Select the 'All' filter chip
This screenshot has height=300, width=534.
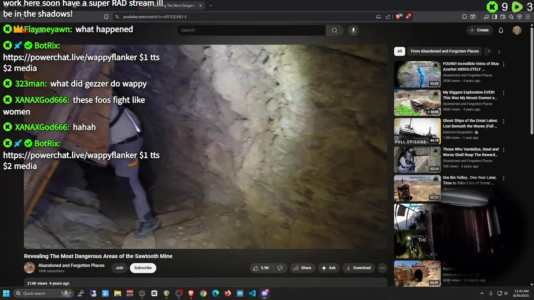click(400, 51)
